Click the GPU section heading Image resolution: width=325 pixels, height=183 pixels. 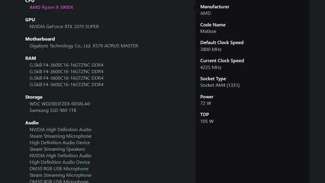(30, 20)
